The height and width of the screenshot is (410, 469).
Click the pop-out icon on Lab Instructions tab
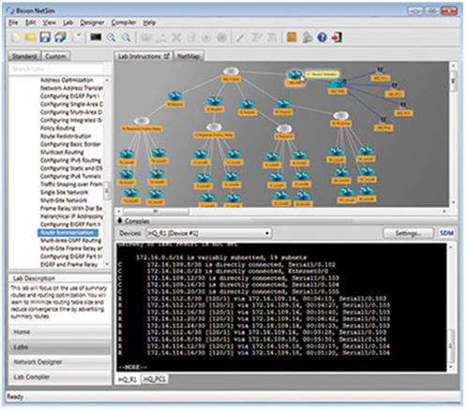(x=167, y=56)
